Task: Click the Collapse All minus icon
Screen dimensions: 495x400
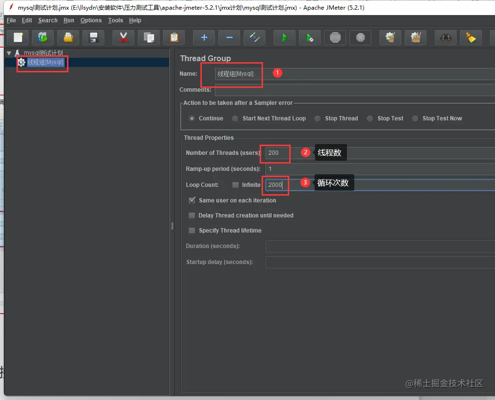Action: click(230, 37)
